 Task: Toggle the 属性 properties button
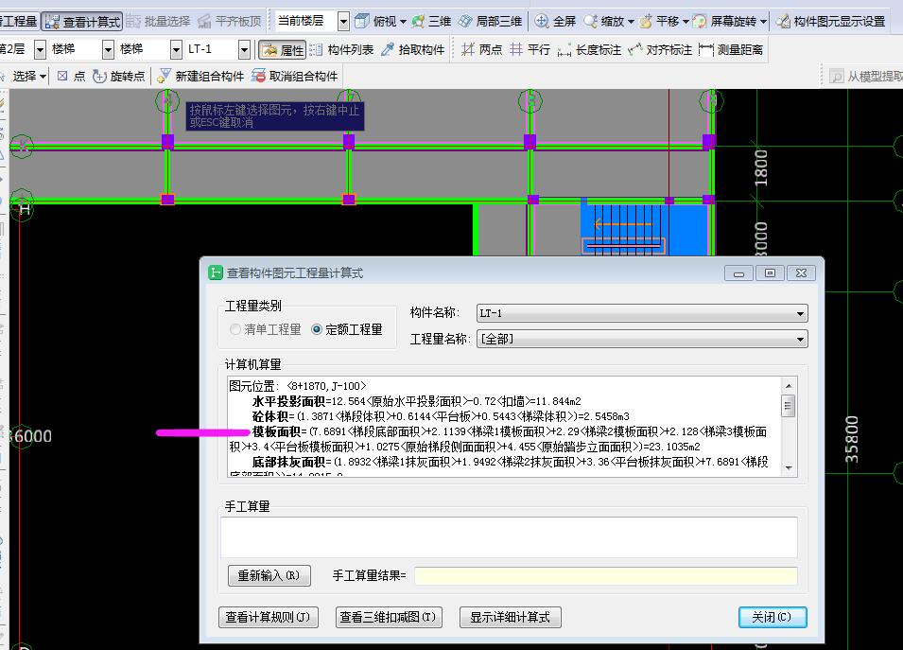pyautogui.click(x=282, y=50)
